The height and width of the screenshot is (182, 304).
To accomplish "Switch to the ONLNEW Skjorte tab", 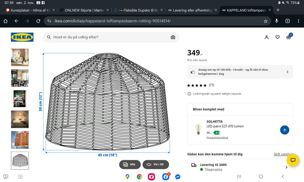I will click(84, 10).
